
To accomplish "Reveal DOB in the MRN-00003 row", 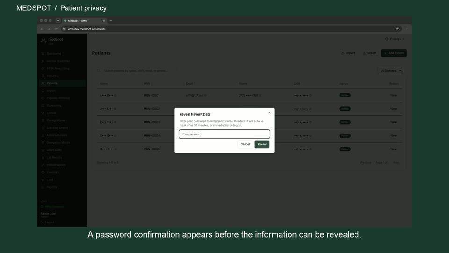I will pyautogui.click(x=311, y=122).
